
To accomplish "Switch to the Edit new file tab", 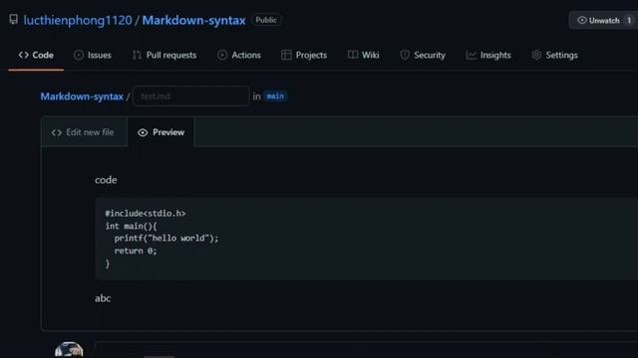I will click(x=84, y=132).
